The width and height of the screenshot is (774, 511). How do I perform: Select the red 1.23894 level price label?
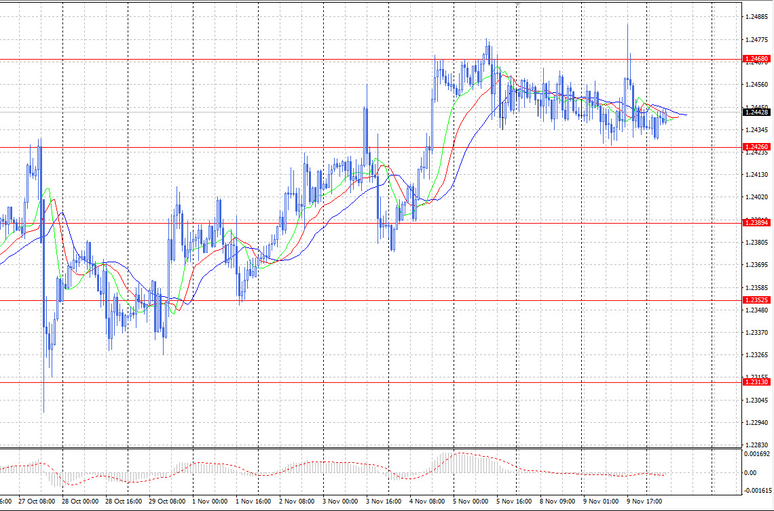tap(756, 223)
